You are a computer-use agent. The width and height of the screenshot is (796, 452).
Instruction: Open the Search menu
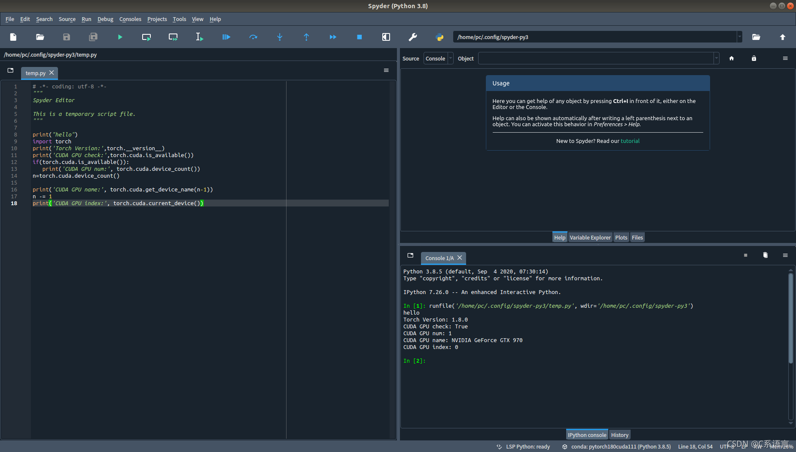44,19
